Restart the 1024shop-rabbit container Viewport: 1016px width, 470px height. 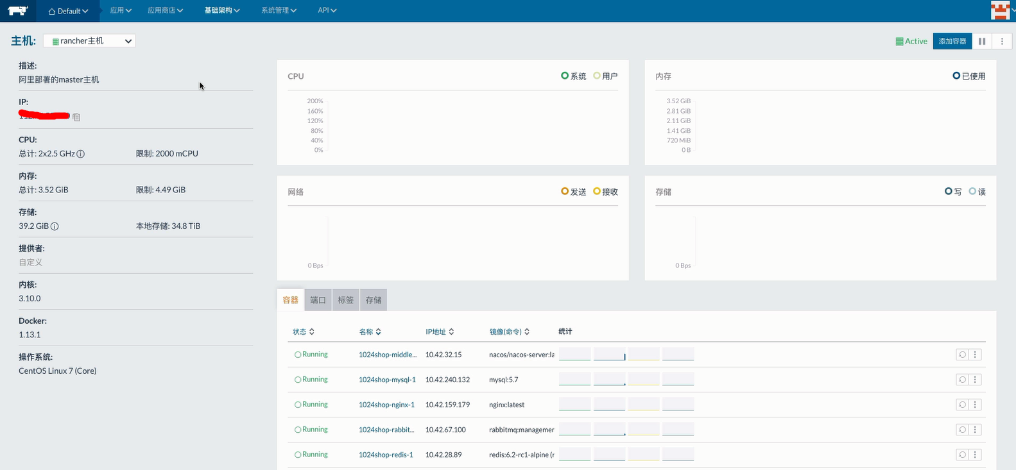(x=962, y=430)
